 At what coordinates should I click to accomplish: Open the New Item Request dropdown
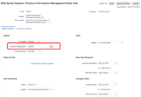pos(107,63)
